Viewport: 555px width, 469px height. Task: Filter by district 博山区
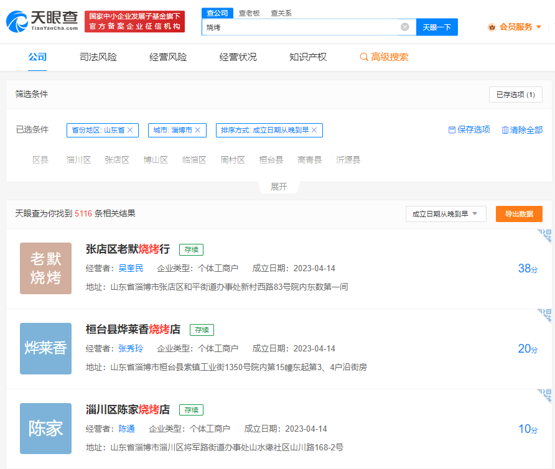click(x=156, y=160)
